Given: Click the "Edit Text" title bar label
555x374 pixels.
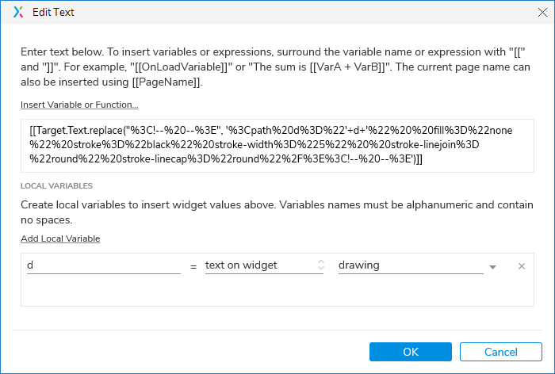Looking at the screenshot, I should (54, 13).
